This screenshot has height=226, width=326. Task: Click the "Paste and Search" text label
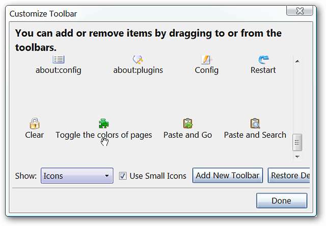point(255,135)
